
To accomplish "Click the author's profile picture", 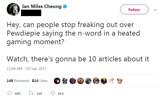I will pos(13,9).
